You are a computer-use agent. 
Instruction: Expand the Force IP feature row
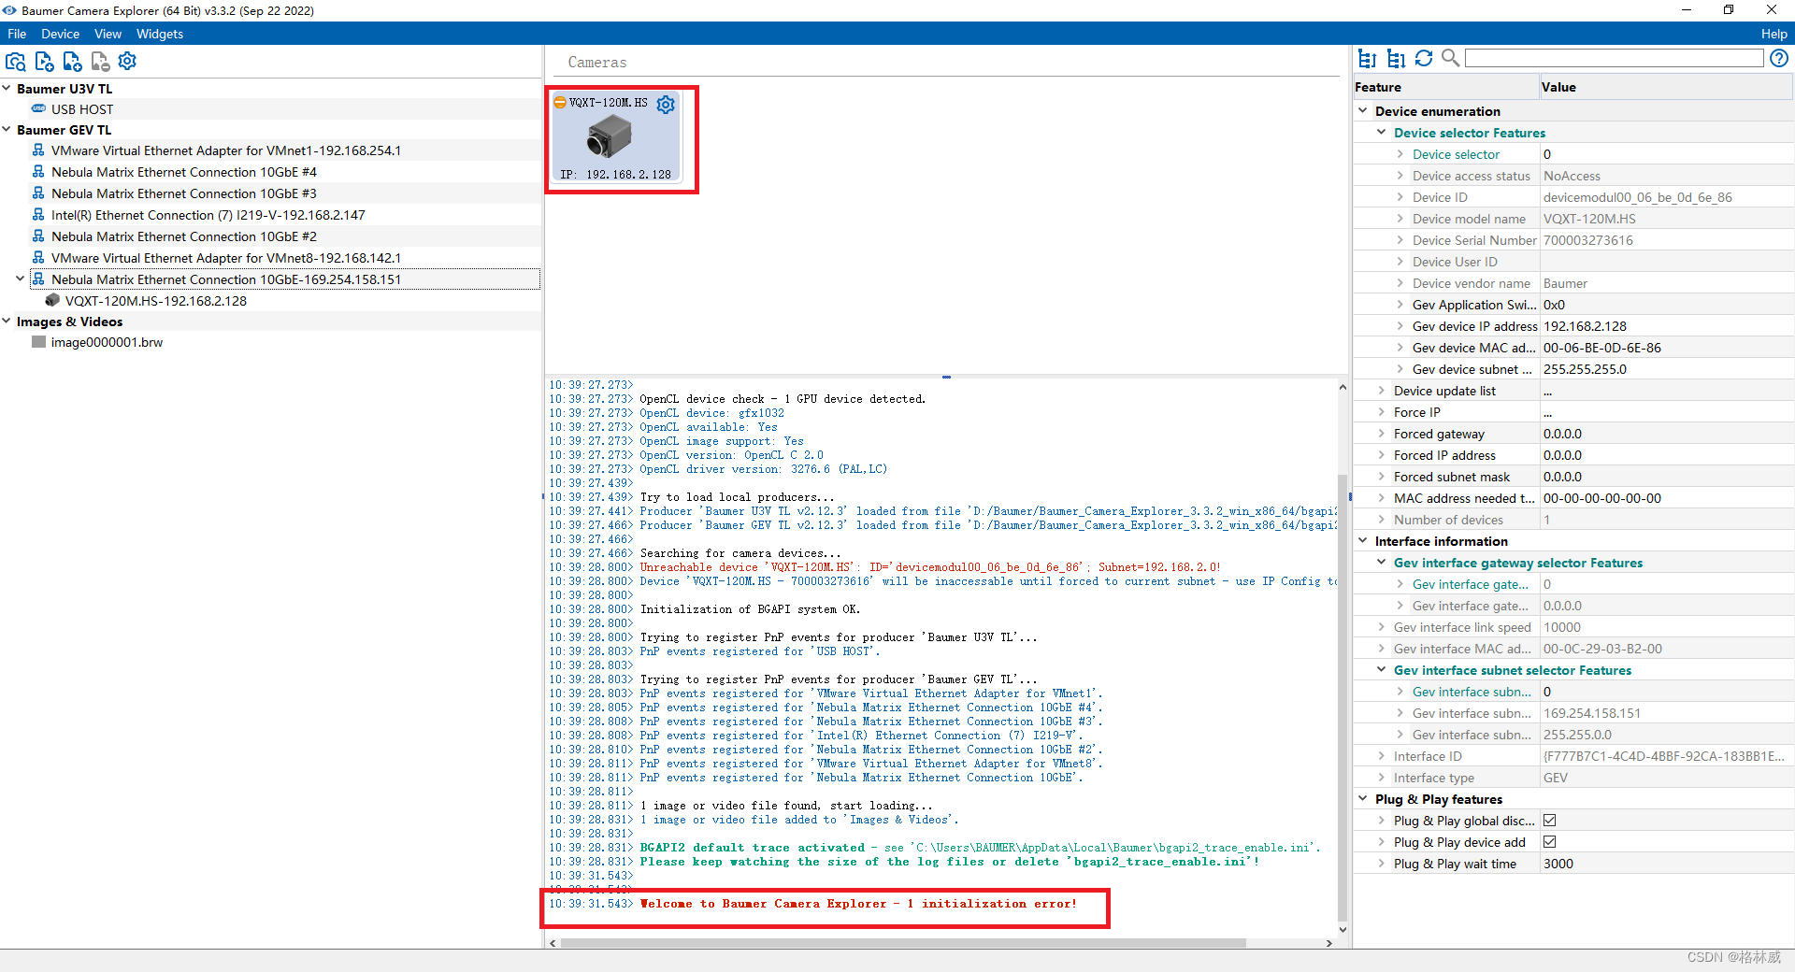[1382, 412]
